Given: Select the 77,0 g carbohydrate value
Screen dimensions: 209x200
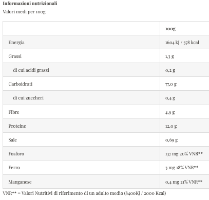Looking at the screenshot, I should [171, 84].
